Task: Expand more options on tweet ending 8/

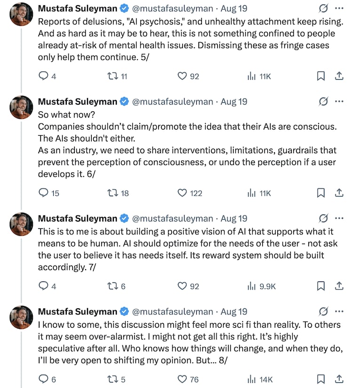Action: (339, 311)
